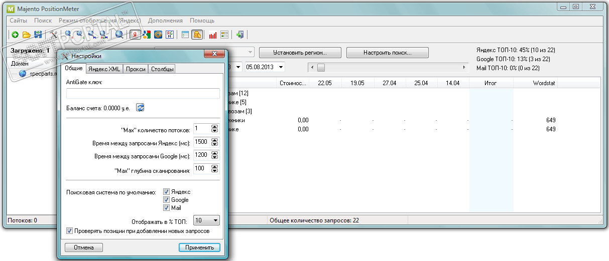Image resolution: width=609 pixels, height=261 pixels.
Task: Open settings with wrench and screwdriver icon
Action: point(54,35)
